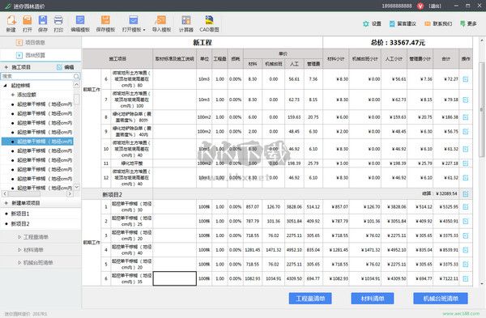Click the 编辑 edit icon beside 施工项目

point(66,67)
